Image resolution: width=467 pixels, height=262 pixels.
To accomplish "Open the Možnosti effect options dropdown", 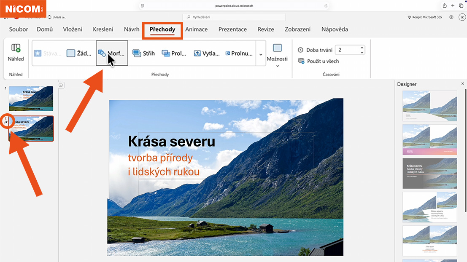I will coord(277,55).
